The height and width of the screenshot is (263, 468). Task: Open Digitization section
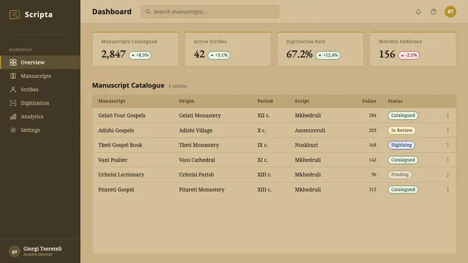[40, 103]
